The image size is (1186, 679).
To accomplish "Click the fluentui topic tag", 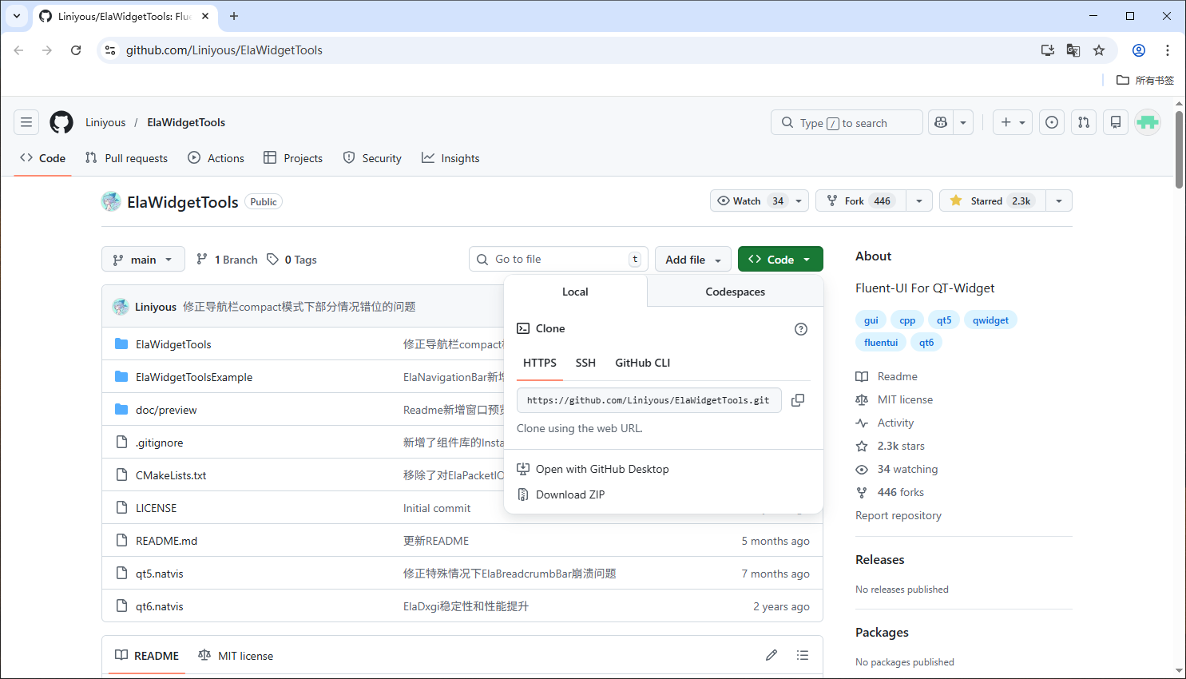I will pyautogui.click(x=881, y=343).
